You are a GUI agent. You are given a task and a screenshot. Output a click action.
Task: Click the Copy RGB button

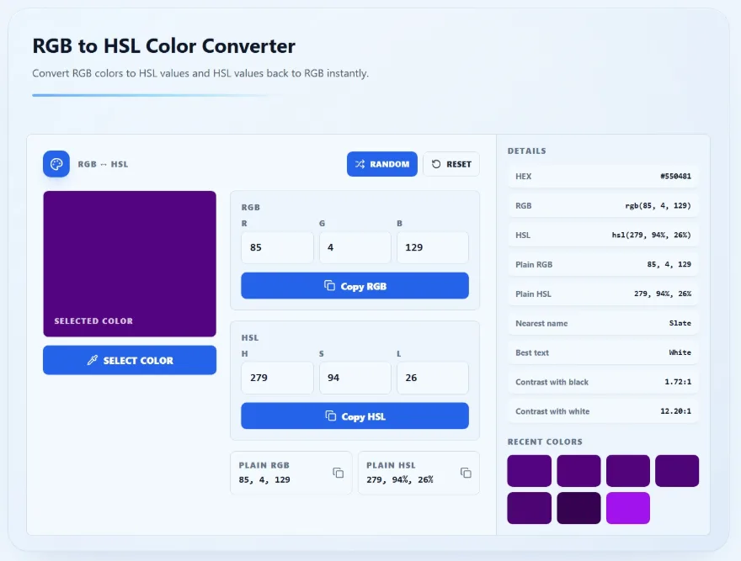coord(355,286)
